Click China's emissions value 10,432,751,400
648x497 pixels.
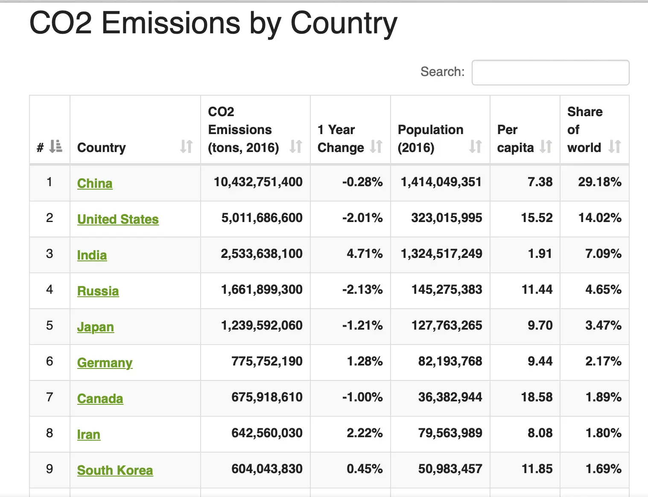(258, 182)
